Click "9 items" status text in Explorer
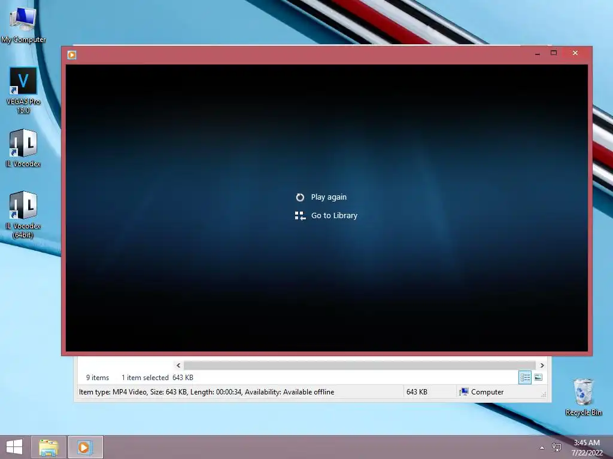The width and height of the screenshot is (613, 459). pos(98,378)
